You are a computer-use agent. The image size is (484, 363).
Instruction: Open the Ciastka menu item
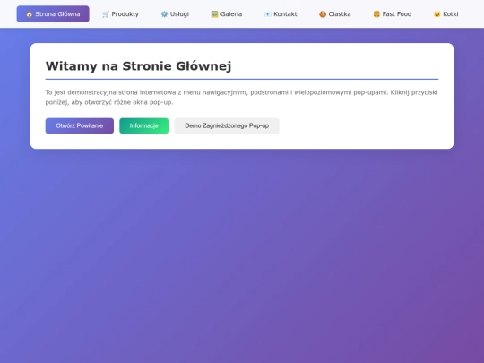(335, 13)
